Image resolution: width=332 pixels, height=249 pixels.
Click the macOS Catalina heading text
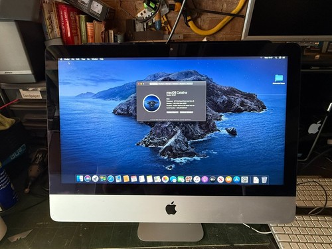click(177, 92)
